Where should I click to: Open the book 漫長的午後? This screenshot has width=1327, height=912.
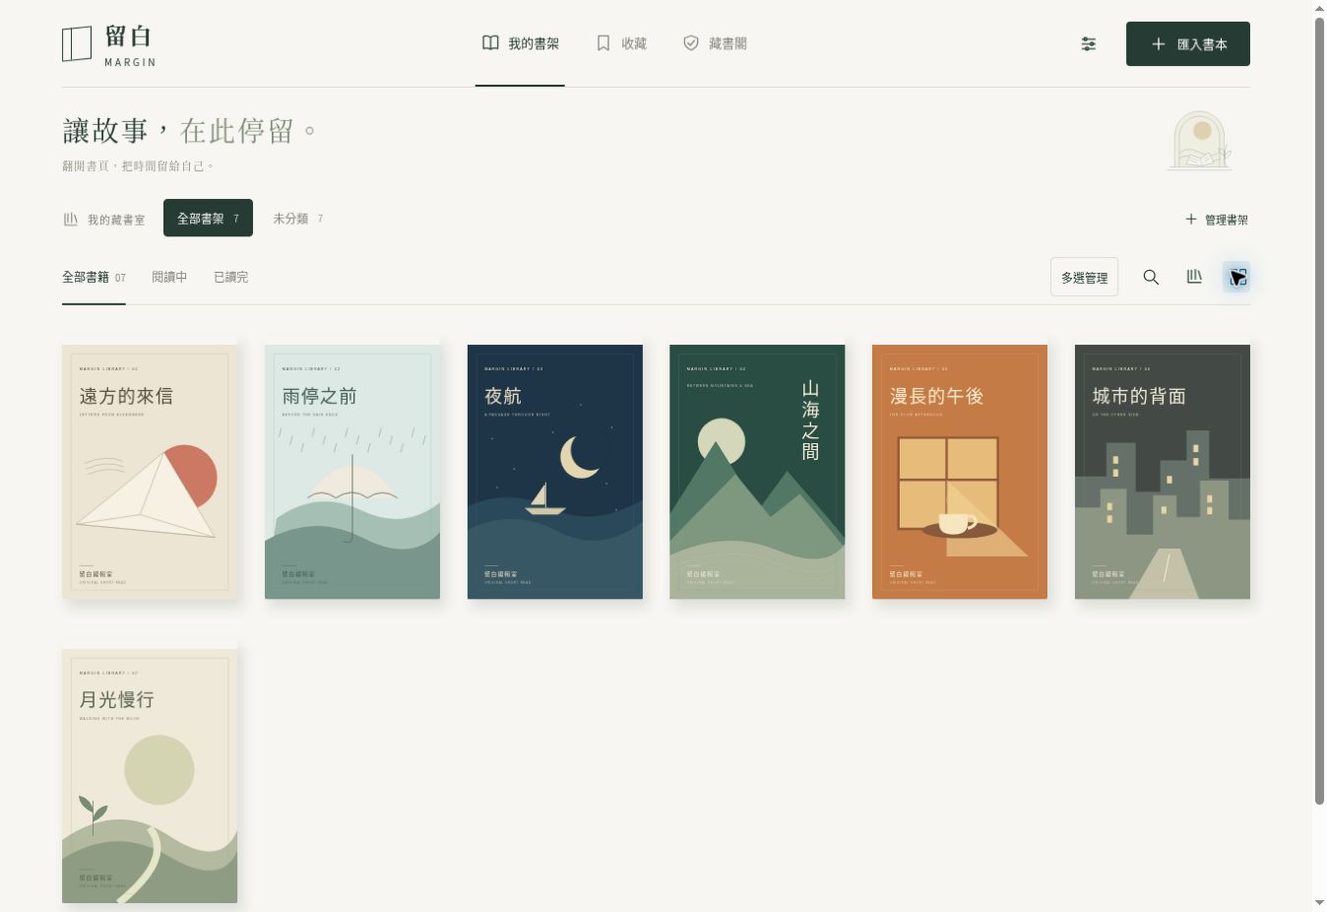(x=960, y=472)
